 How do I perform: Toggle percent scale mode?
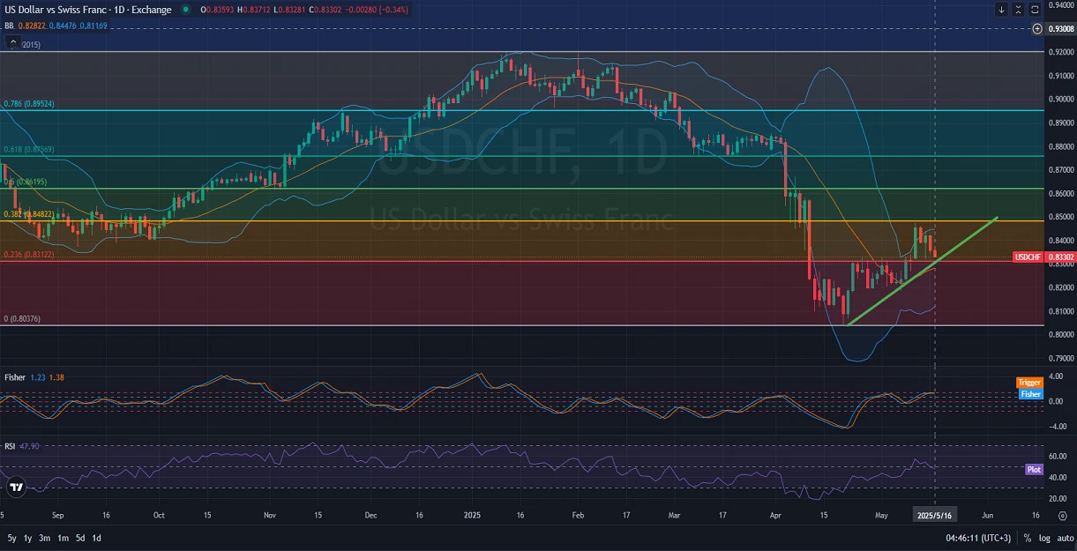click(x=1028, y=538)
